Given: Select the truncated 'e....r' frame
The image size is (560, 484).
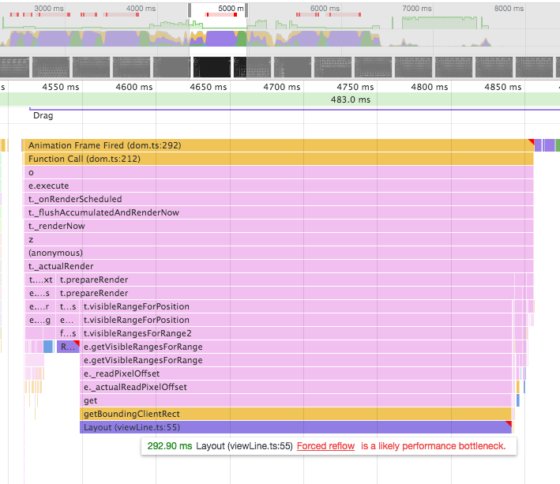Looking at the screenshot, I should click(x=40, y=306).
